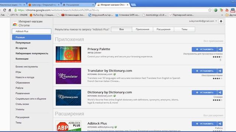The image size is (236, 132).
Task: Open Расширения in the sidebar
Action: point(22,117)
